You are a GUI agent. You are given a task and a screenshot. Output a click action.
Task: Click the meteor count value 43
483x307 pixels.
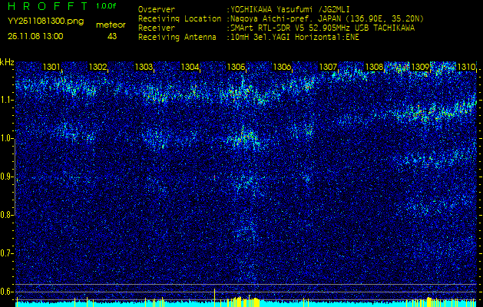click(112, 36)
